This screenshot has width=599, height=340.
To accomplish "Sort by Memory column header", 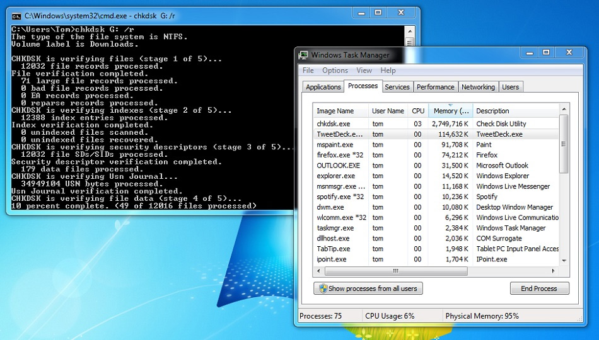I will (x=451, y=111).
